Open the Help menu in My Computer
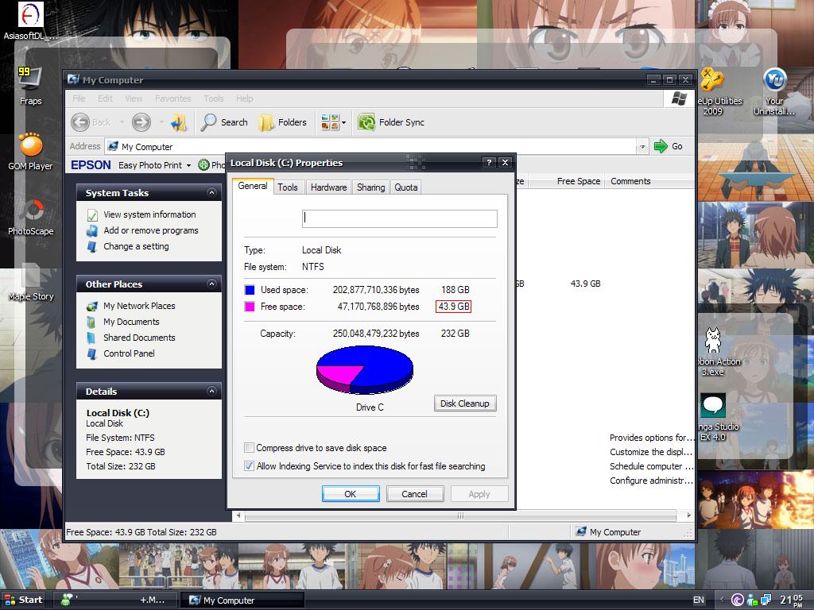The height and width of the screenshot is (610, 814). pyautogui.click(x=245, y=98)
